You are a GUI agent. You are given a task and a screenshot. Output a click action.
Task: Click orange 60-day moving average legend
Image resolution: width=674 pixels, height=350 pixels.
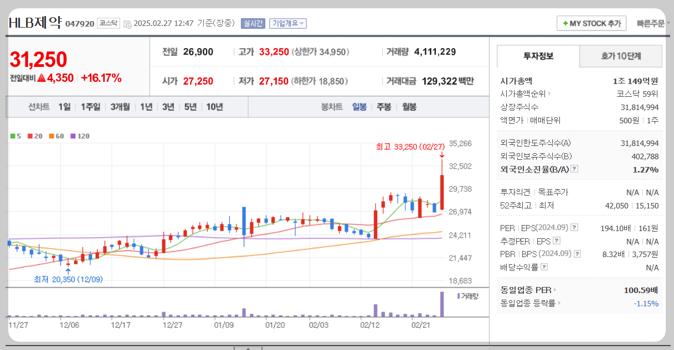point(56,136)
